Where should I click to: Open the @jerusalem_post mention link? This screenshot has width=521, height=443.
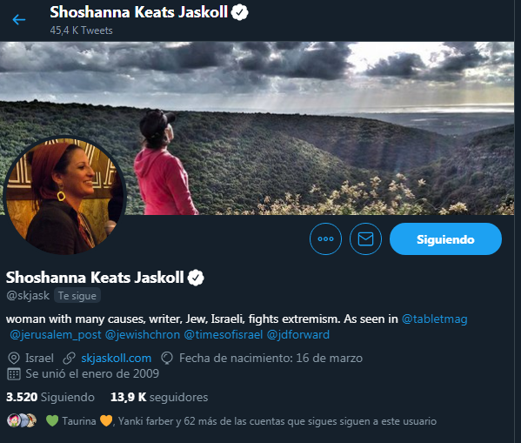[x=56, y=334]
